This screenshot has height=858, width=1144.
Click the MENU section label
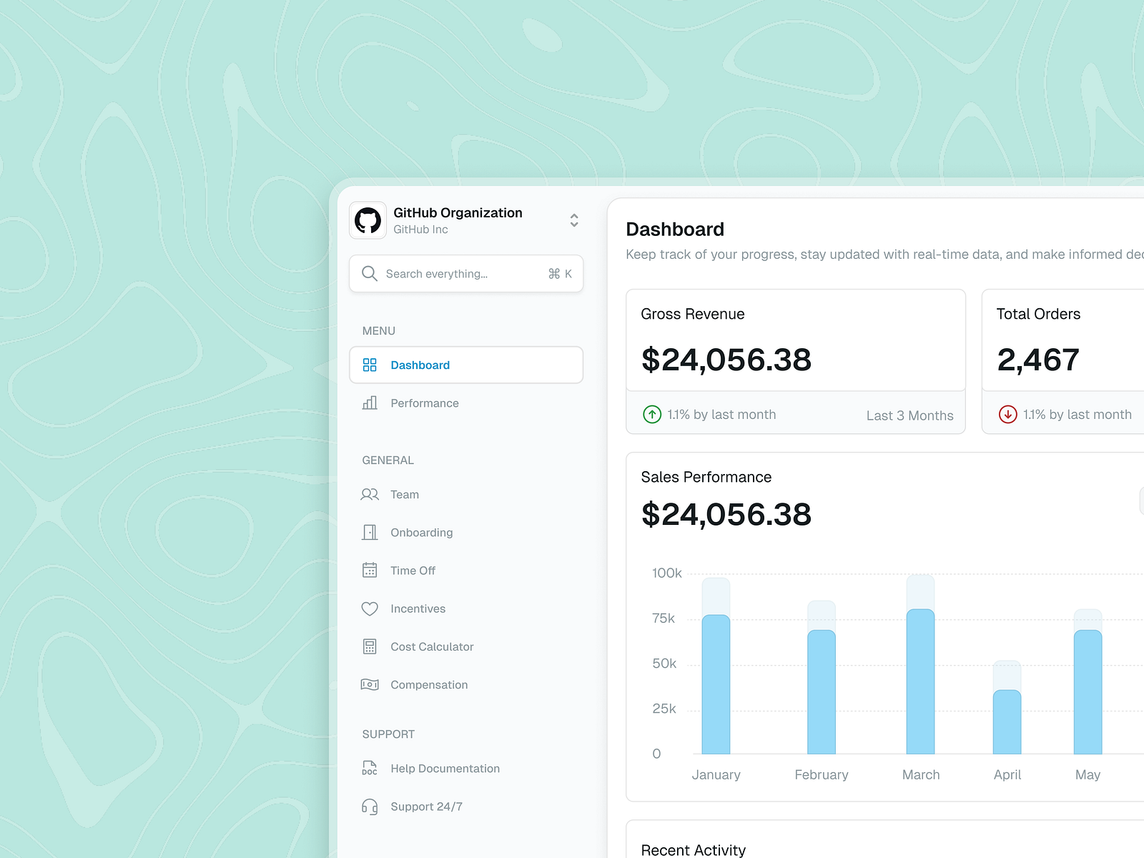pos(378,331)
